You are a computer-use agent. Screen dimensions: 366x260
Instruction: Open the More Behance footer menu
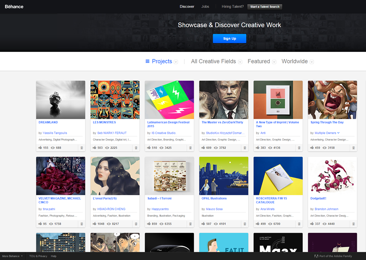[x=12, y=256]
